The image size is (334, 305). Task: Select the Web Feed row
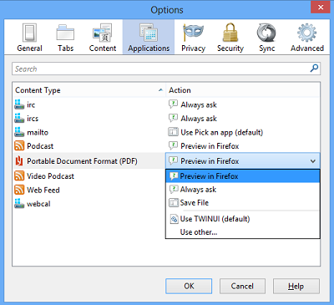click(x=89, y=190)
